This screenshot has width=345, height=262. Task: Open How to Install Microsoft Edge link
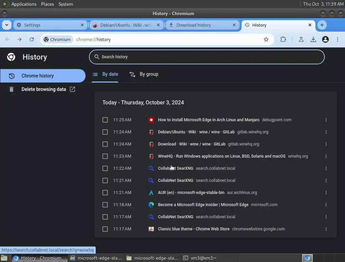pos(209,120)
